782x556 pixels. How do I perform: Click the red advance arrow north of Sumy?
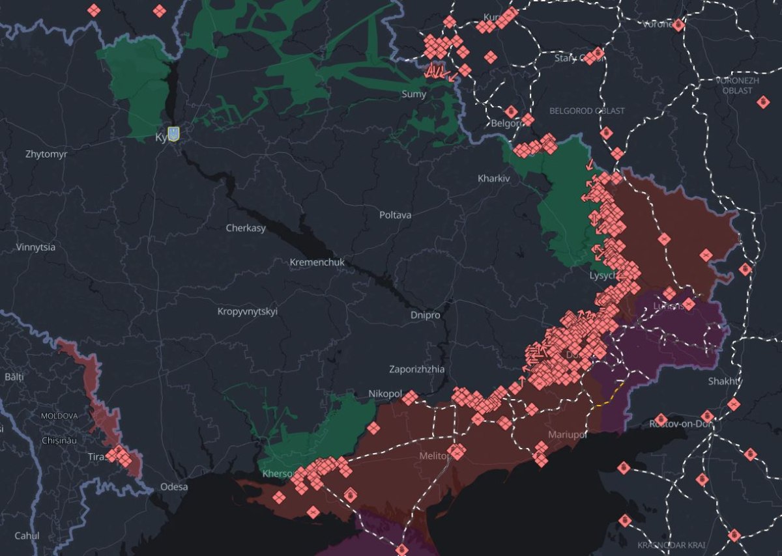pyautogui.click(x=435, y=72)
